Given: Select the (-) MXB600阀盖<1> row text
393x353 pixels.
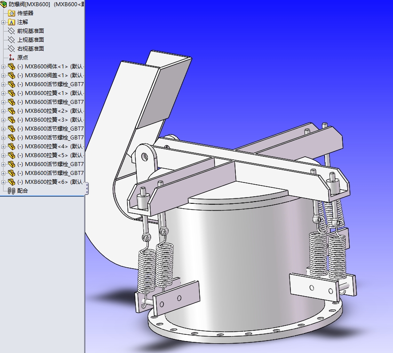Looking at the screenshot, I should (x=50, y=75).
